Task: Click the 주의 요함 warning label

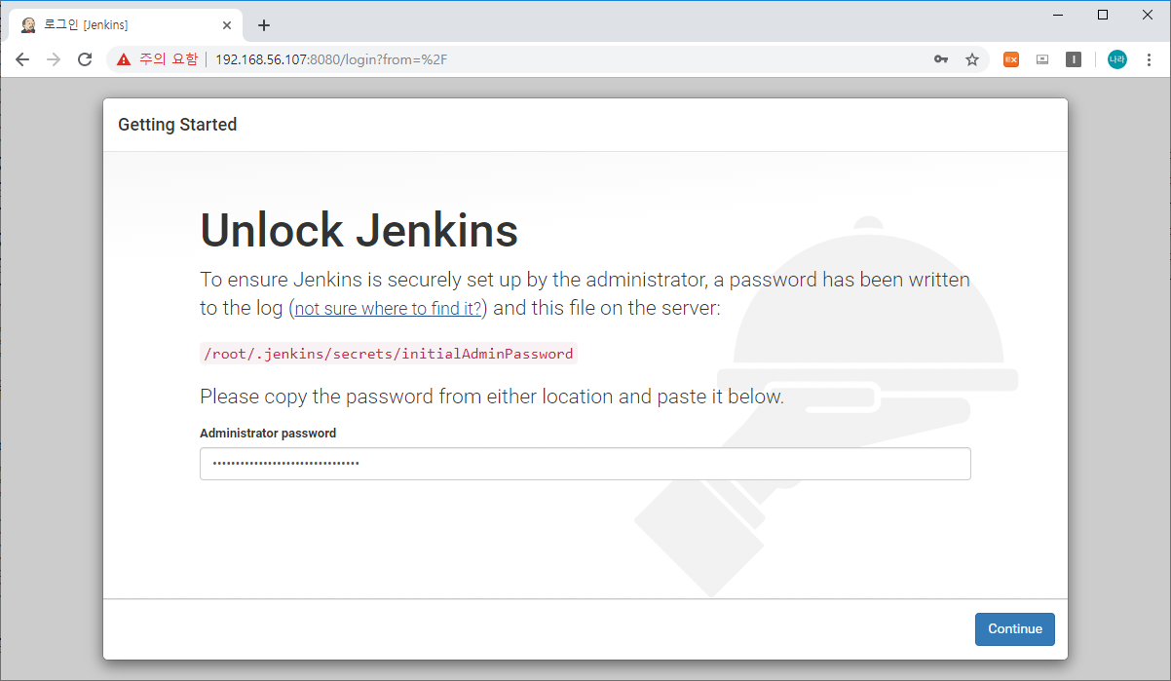Action: 168,59
